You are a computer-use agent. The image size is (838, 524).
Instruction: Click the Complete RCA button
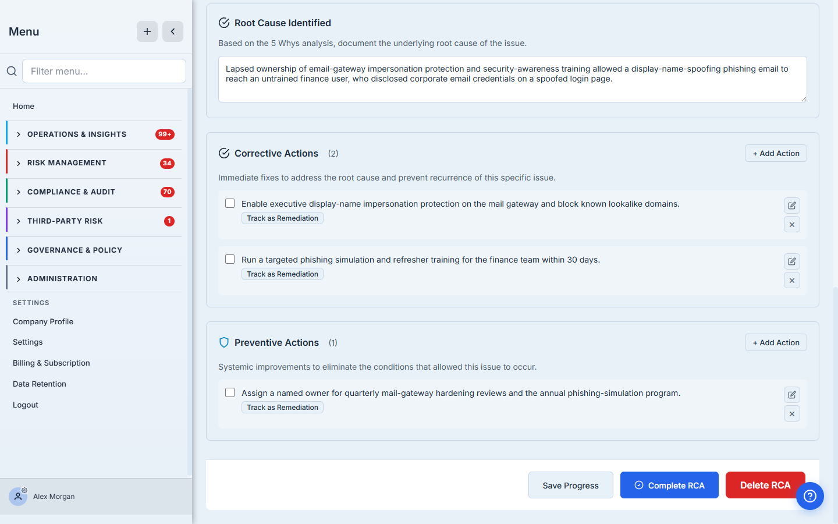pos(669,485)
